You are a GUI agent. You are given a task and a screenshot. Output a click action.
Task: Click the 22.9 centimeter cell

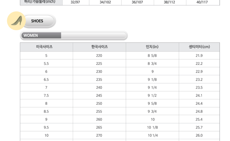coord(199,72)
